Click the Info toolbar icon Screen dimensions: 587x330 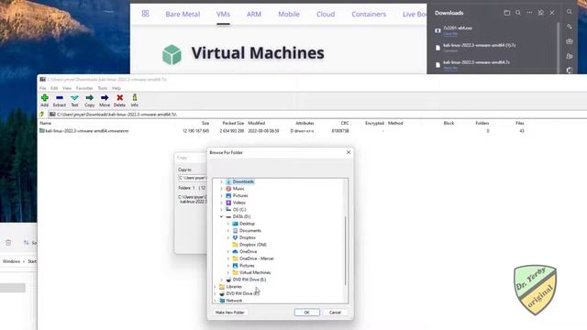(x=135, y=100)
